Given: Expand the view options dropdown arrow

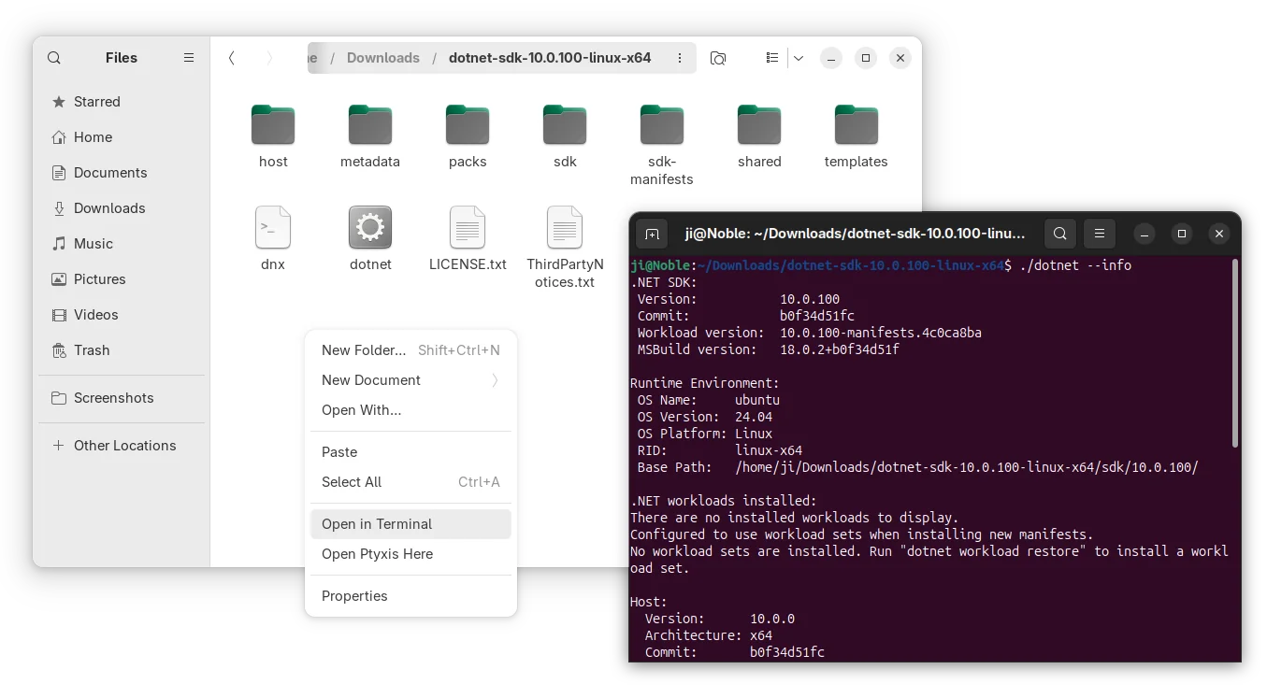Looking at the screenshot, I should [799, 58].
